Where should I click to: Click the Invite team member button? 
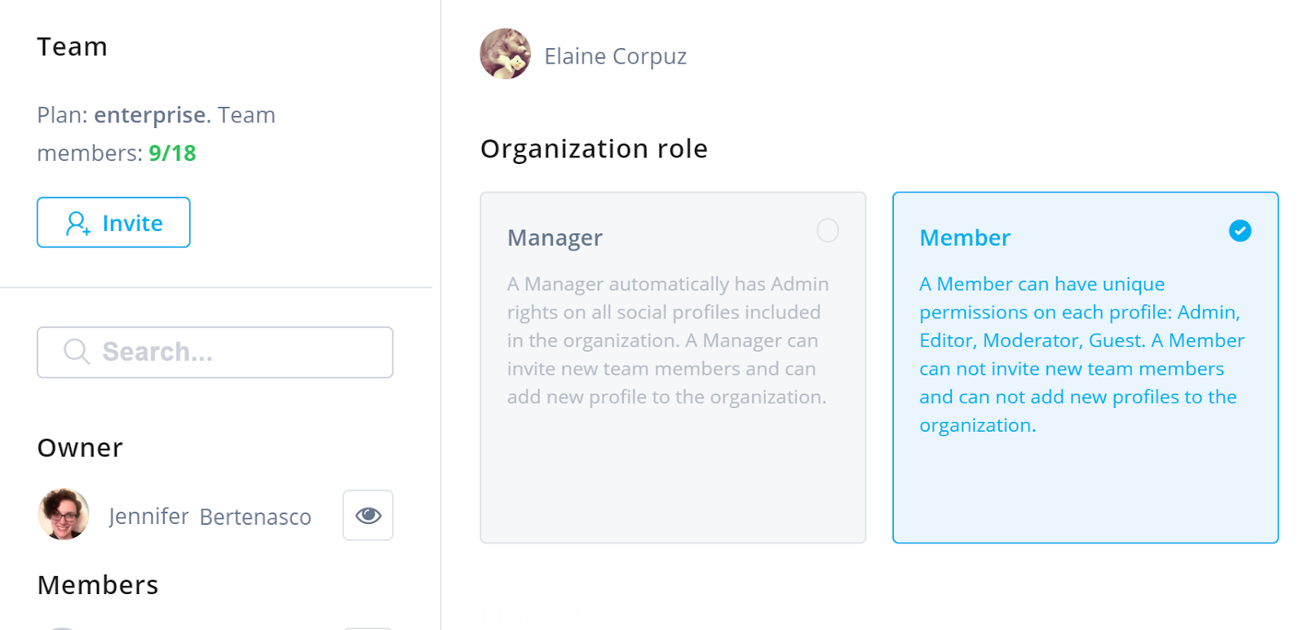click(113, 223)
